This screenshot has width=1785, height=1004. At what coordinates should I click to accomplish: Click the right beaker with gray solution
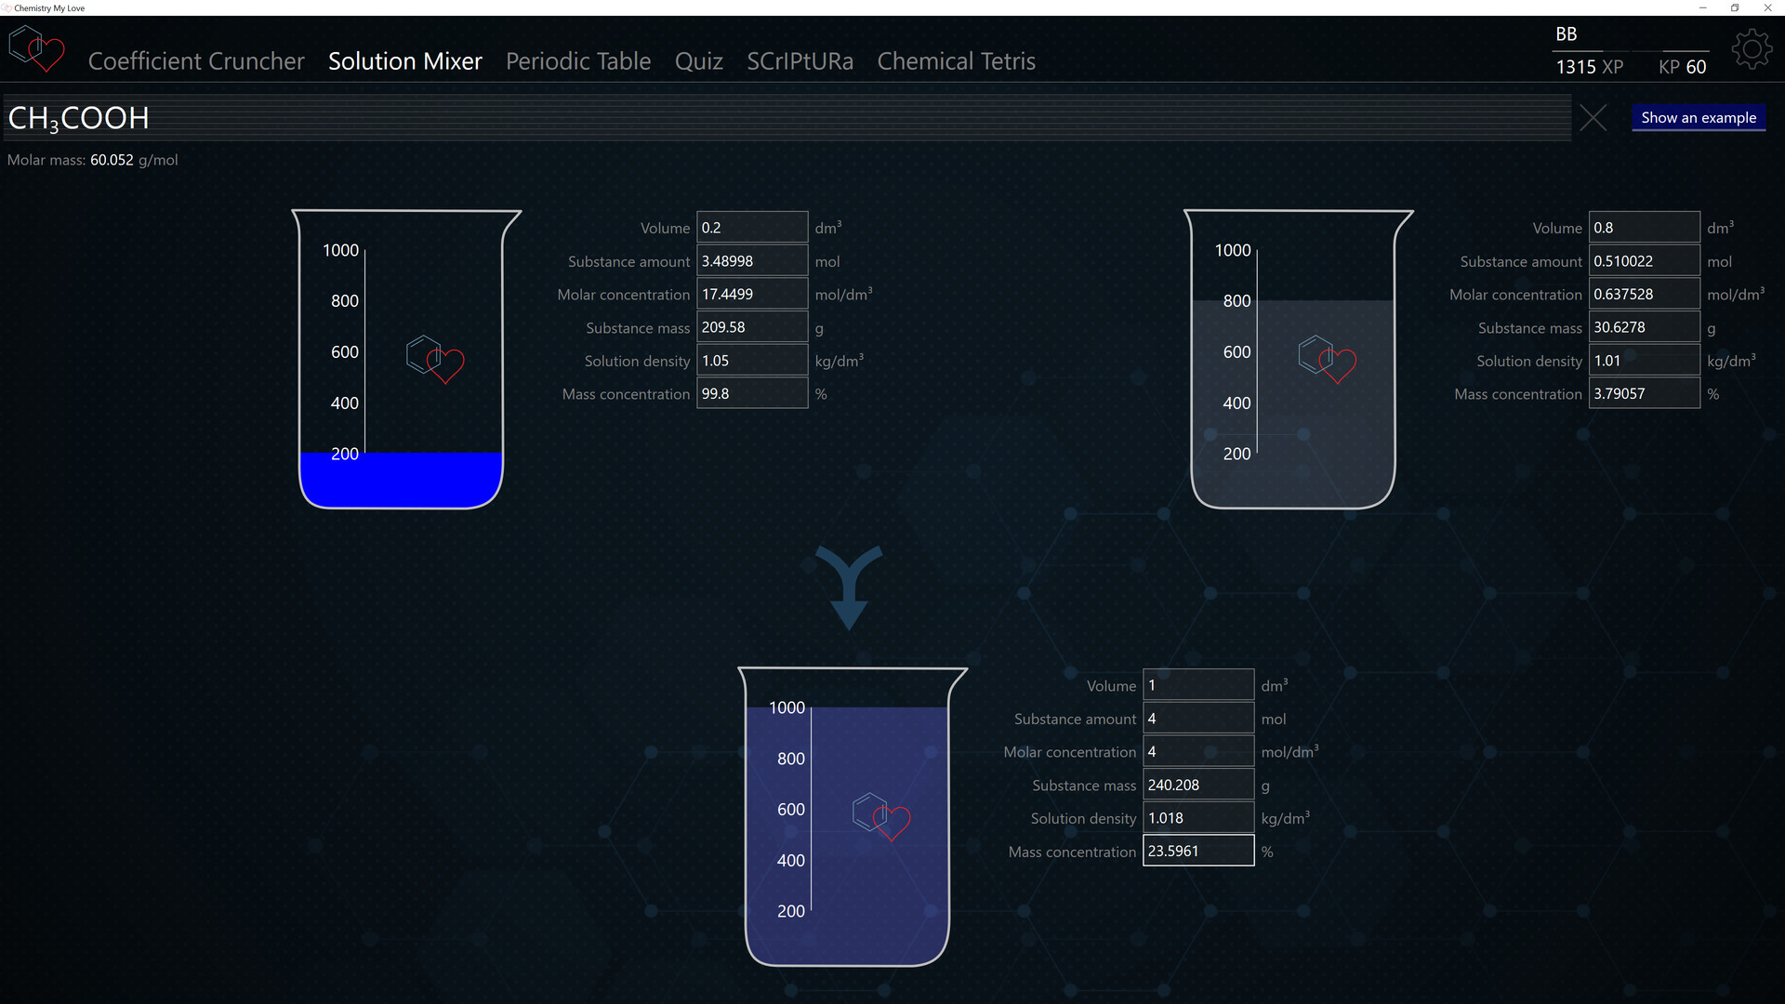(x=1298, y=359)
